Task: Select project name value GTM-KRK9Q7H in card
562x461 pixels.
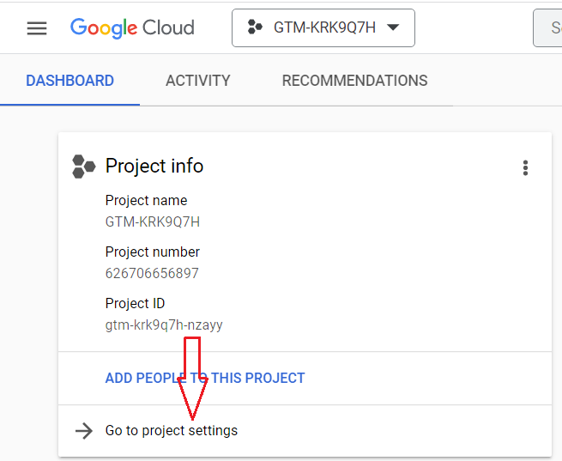Action: (x=153, y=221)
